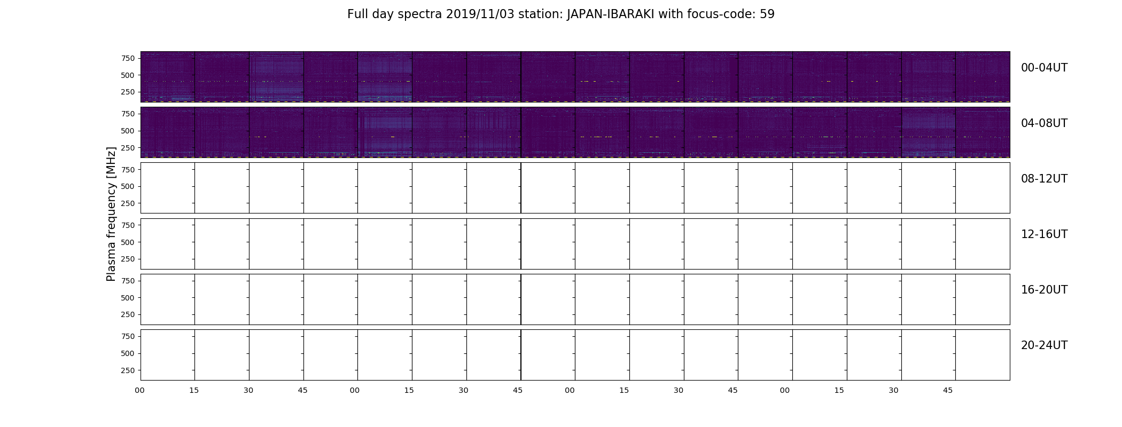Select the '750' tick of the 12-16UT row

(x=127, y=225)
